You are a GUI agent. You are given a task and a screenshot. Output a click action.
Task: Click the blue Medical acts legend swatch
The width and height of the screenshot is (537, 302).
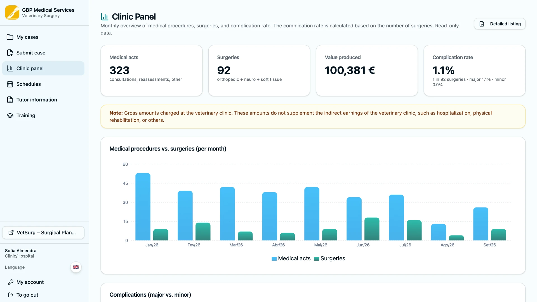pyautogui.click(x=274, y=259)
